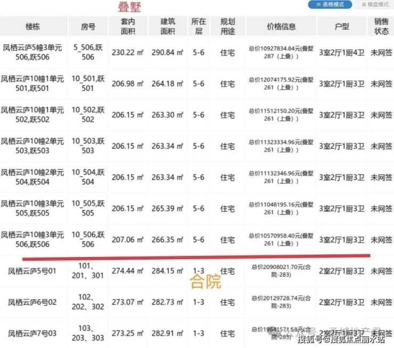Select room number cell 10_502,跃502
Screen dimensions: 394x348
click(88, 115)
